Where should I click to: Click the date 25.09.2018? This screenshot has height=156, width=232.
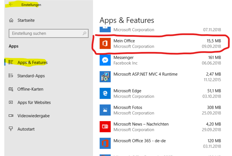pos(211,113)
